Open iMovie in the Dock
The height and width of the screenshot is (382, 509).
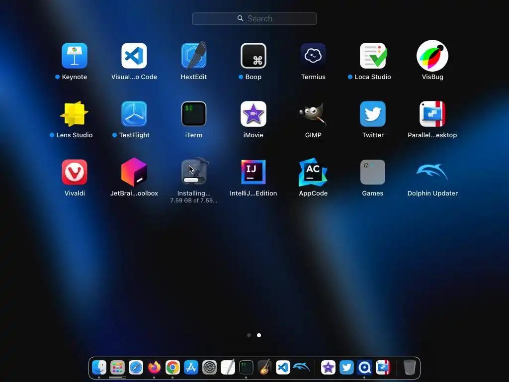(x=328, y=368)
